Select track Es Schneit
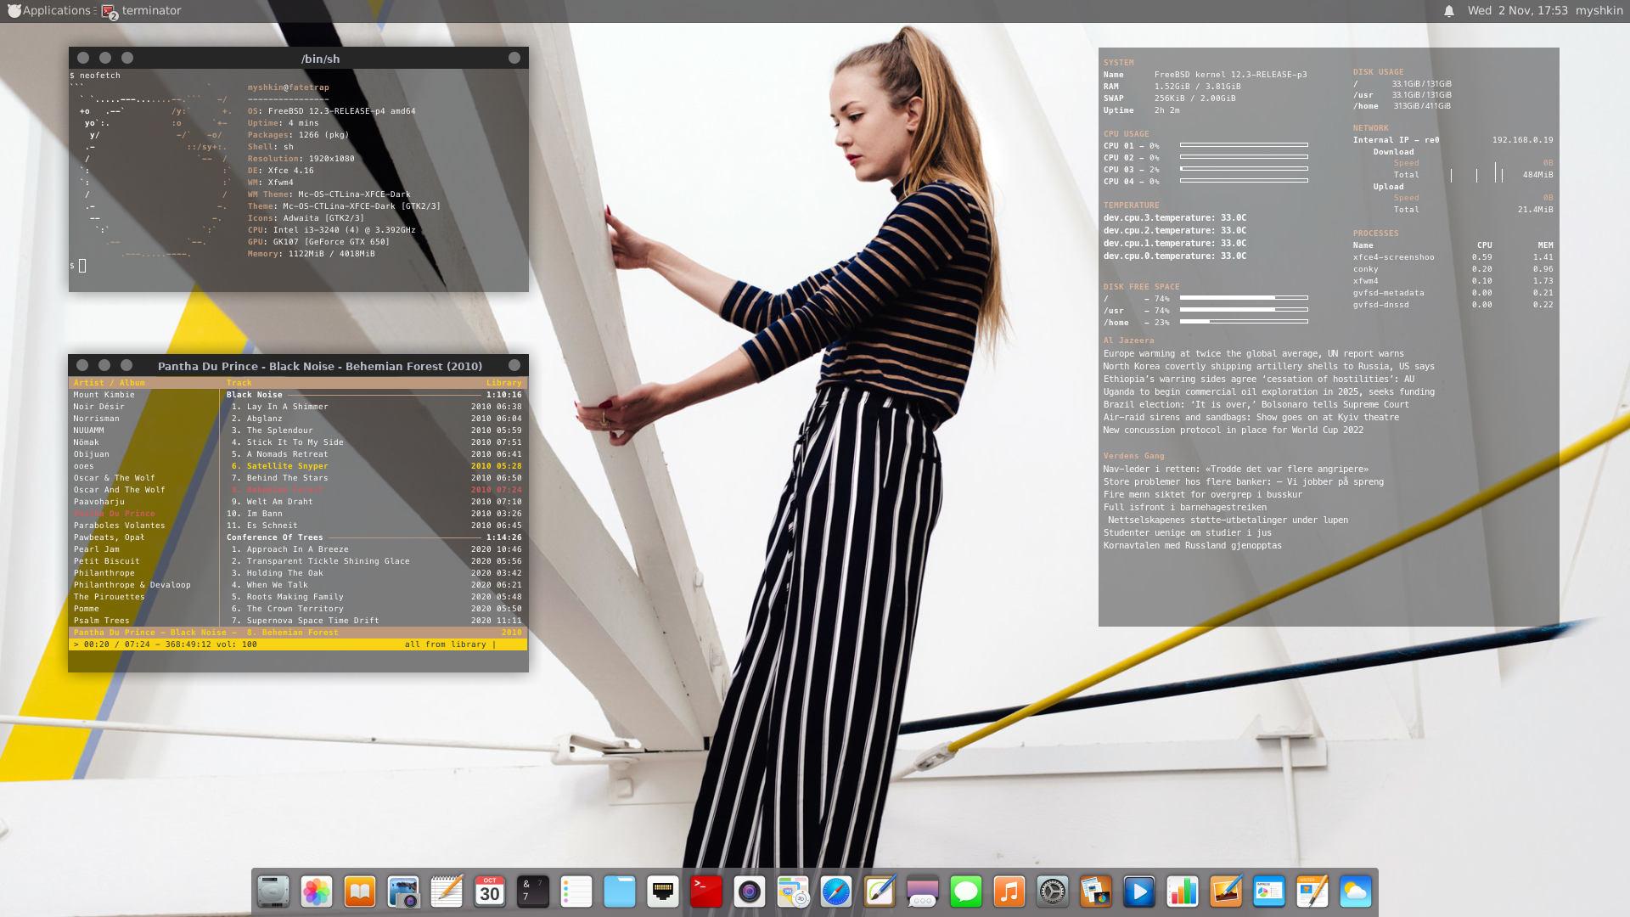 [374, 526]
